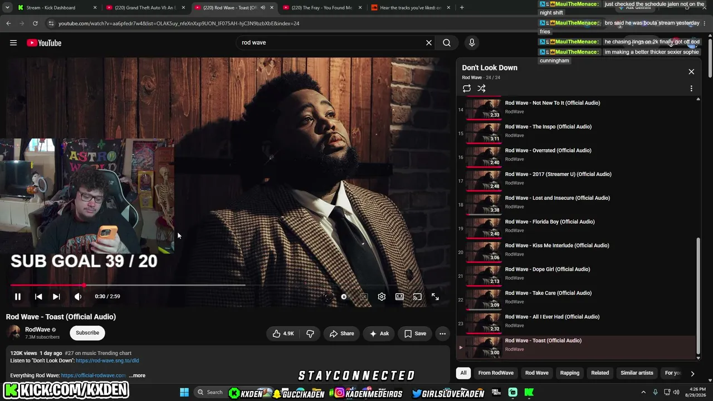This screenshot has width=713, height=401.
Task: Select the 'Rod Wave' filter chip
Action: [x=537, y=373]
